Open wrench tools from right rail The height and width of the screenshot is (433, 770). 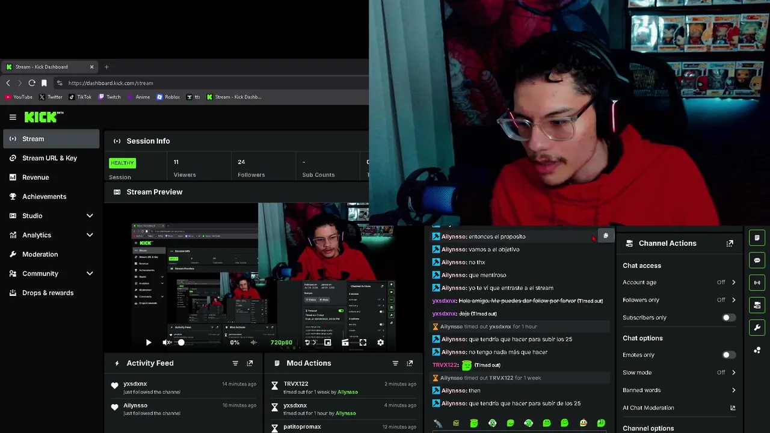(757, 328)
